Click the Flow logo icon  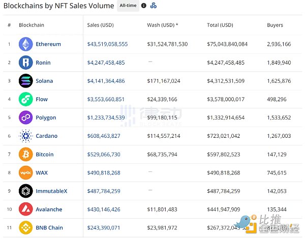[25, 99]
